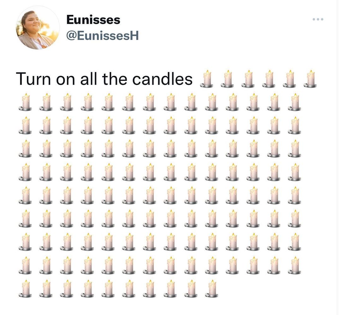Click the first candle in the bottom row

pyautogui.click(x=25, y=289)
